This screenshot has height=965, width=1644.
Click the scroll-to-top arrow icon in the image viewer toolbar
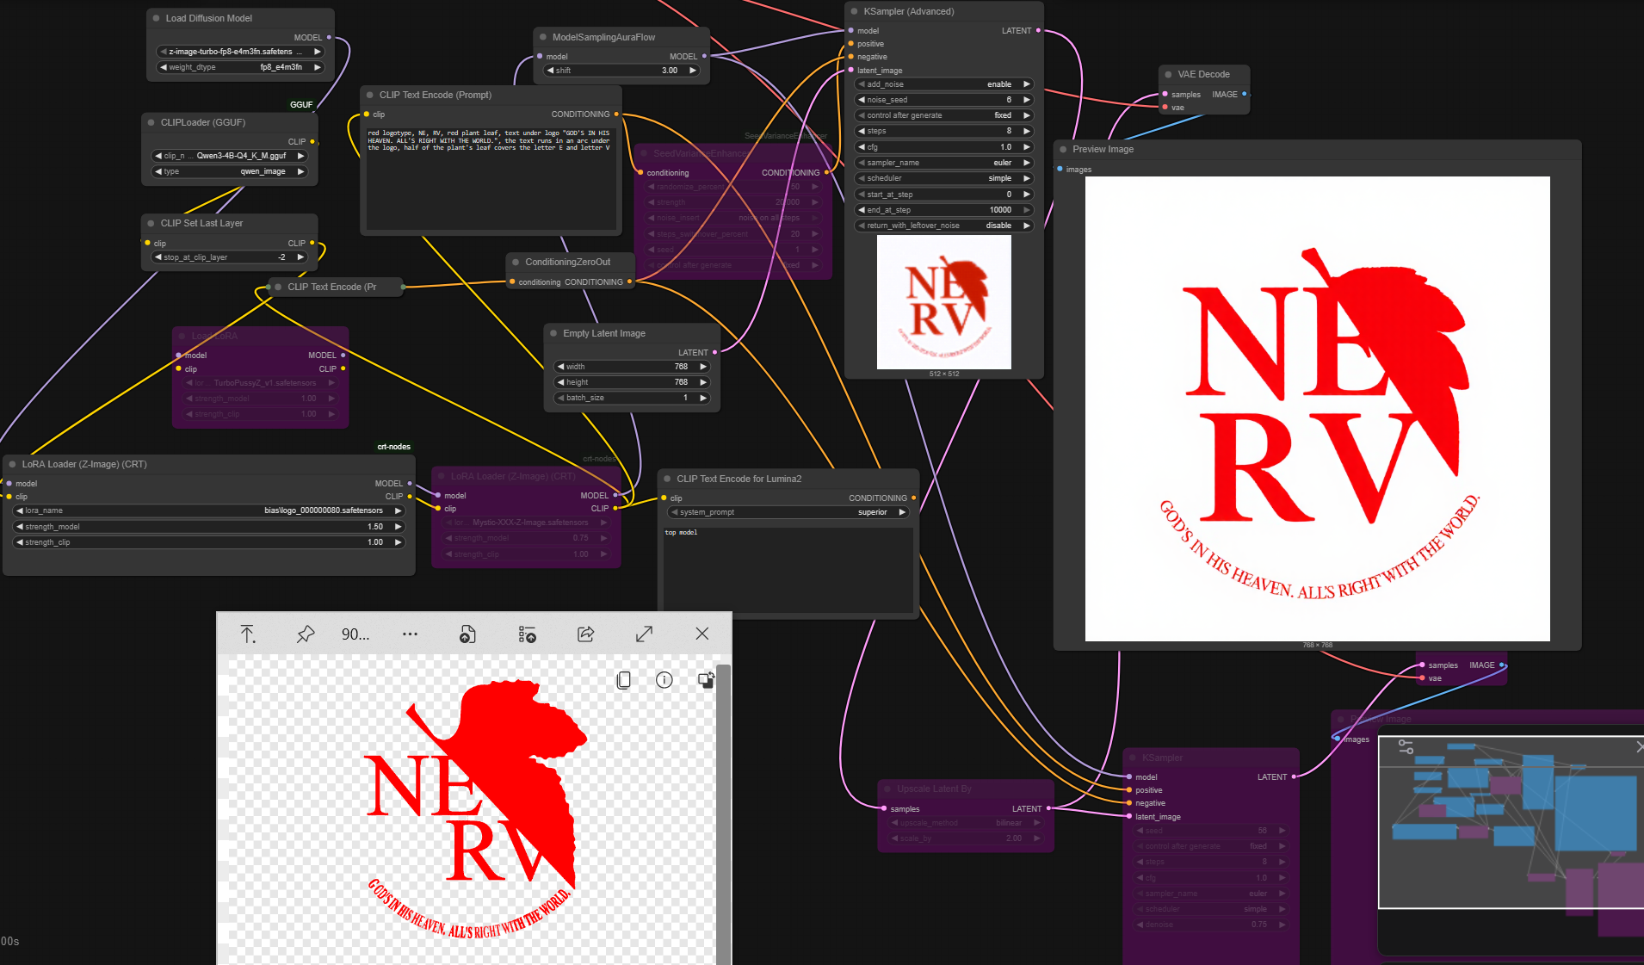pos(248,634)
